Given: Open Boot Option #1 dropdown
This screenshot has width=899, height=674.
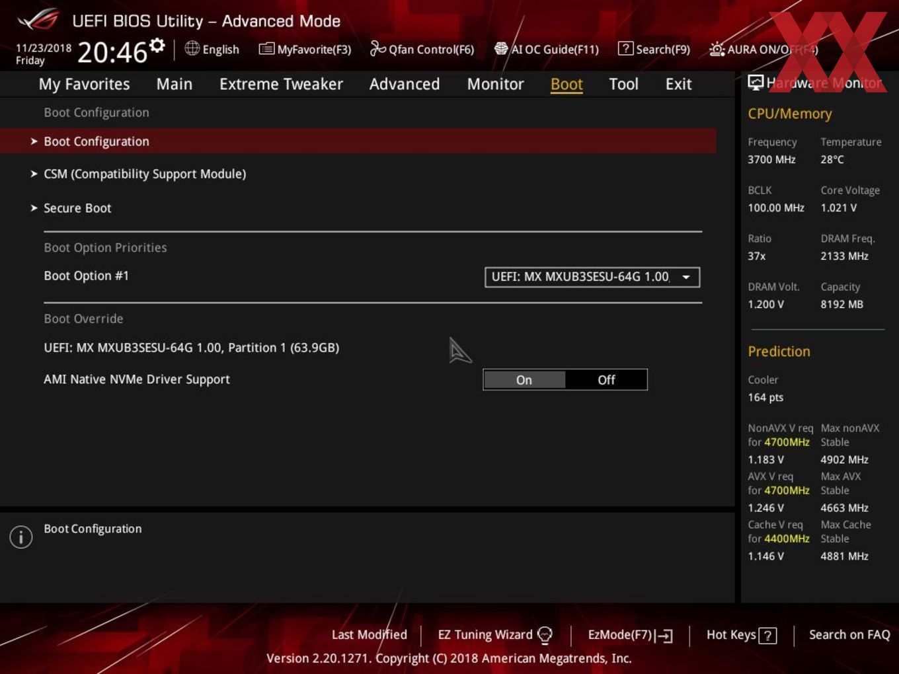Looking at the screenshot, I should [592, 277].
